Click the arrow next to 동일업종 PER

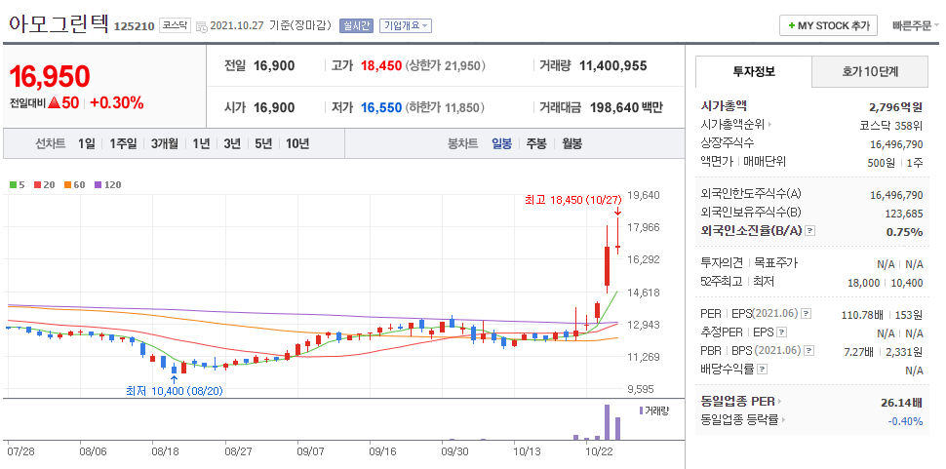coord(779,402)
